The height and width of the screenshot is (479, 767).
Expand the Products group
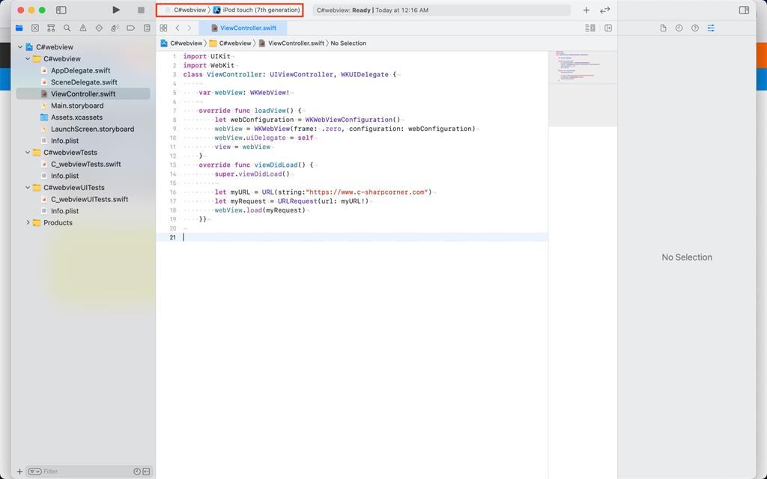coord(28,222)
